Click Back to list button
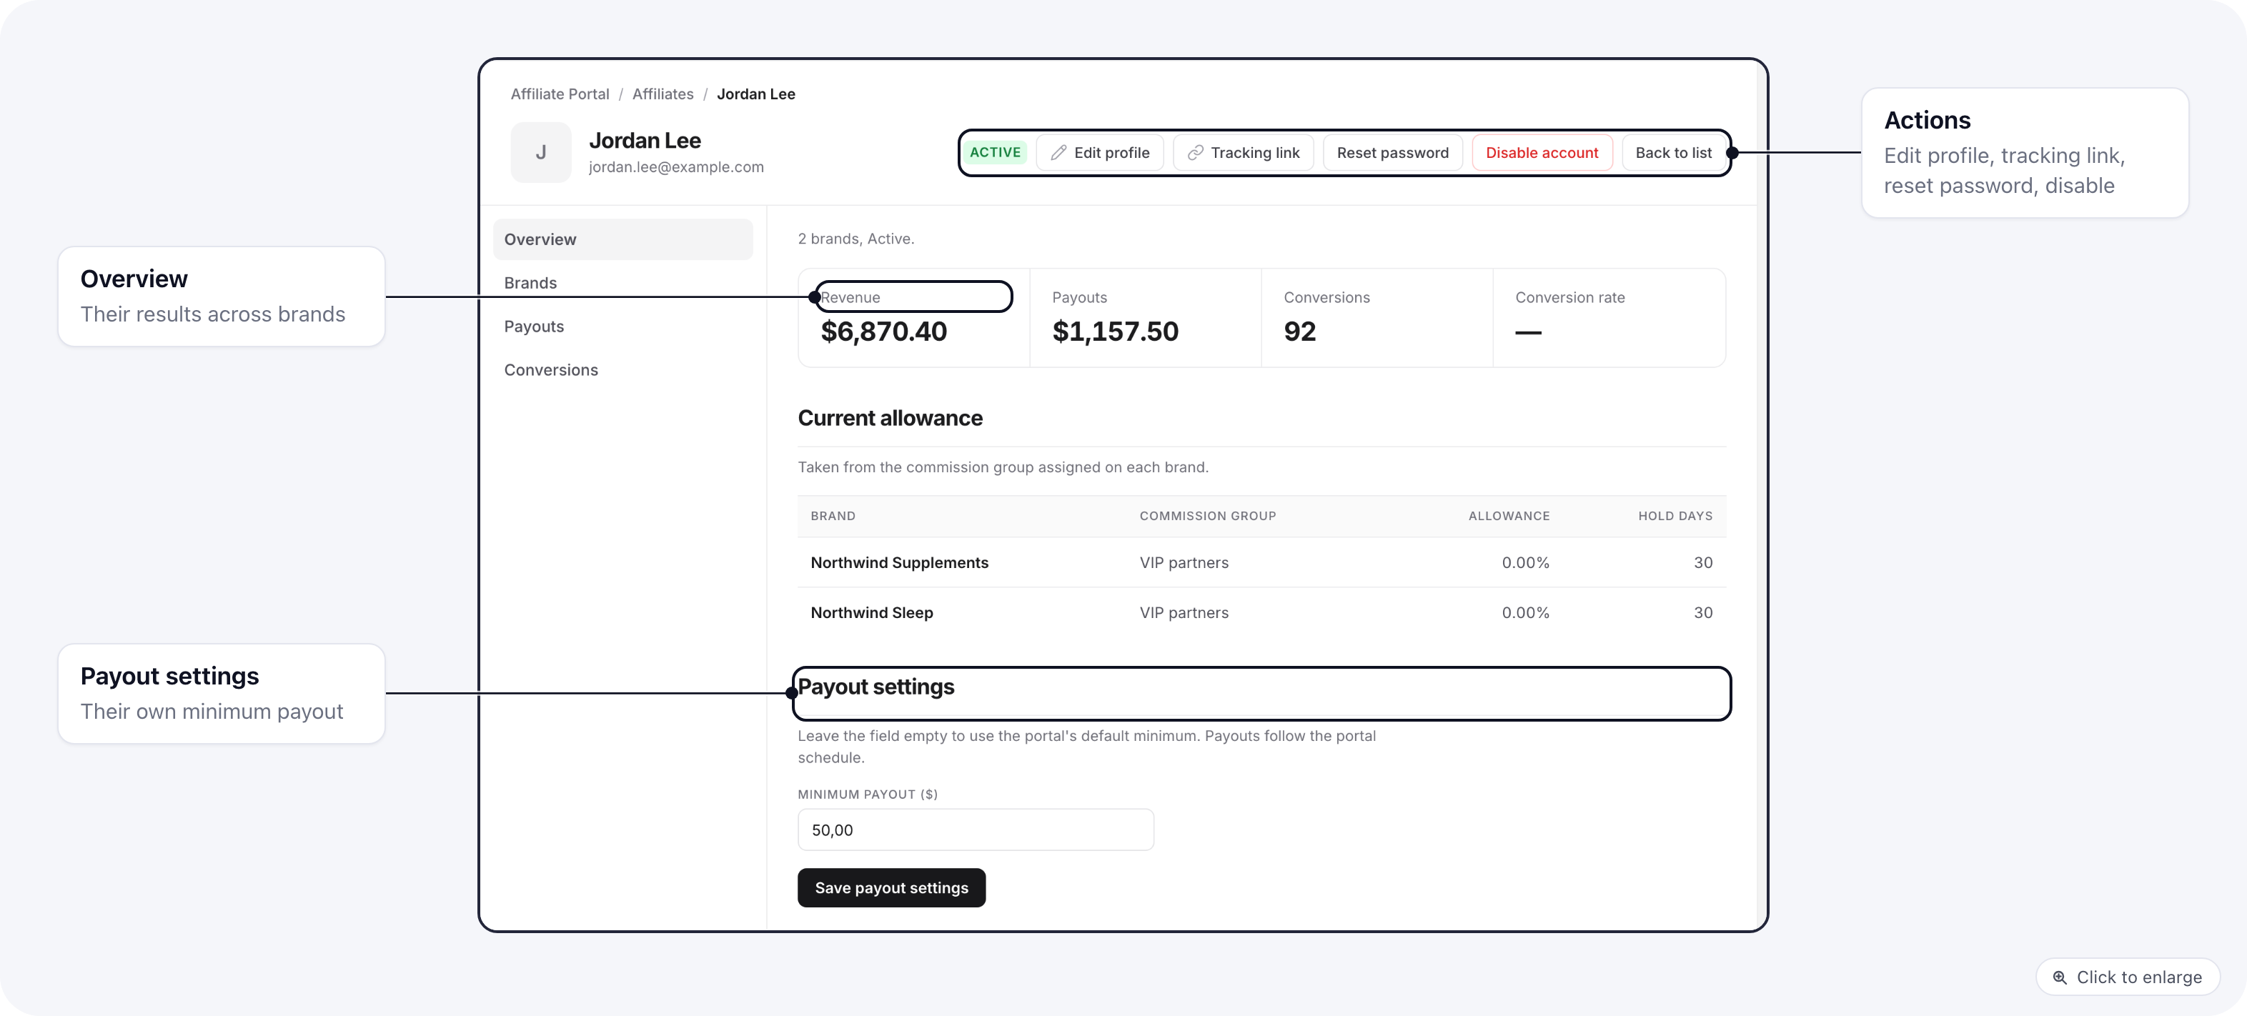The image size is (2247, 1016). [x=1673, y=153]
